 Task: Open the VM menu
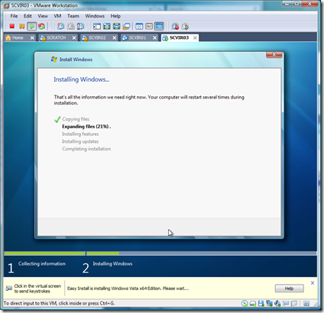pos(57,16)
